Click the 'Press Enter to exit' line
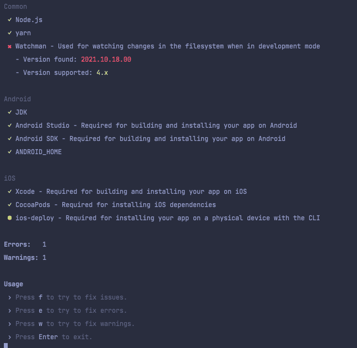357x348 pixels. pyautogui.click(x=53, y=337)
